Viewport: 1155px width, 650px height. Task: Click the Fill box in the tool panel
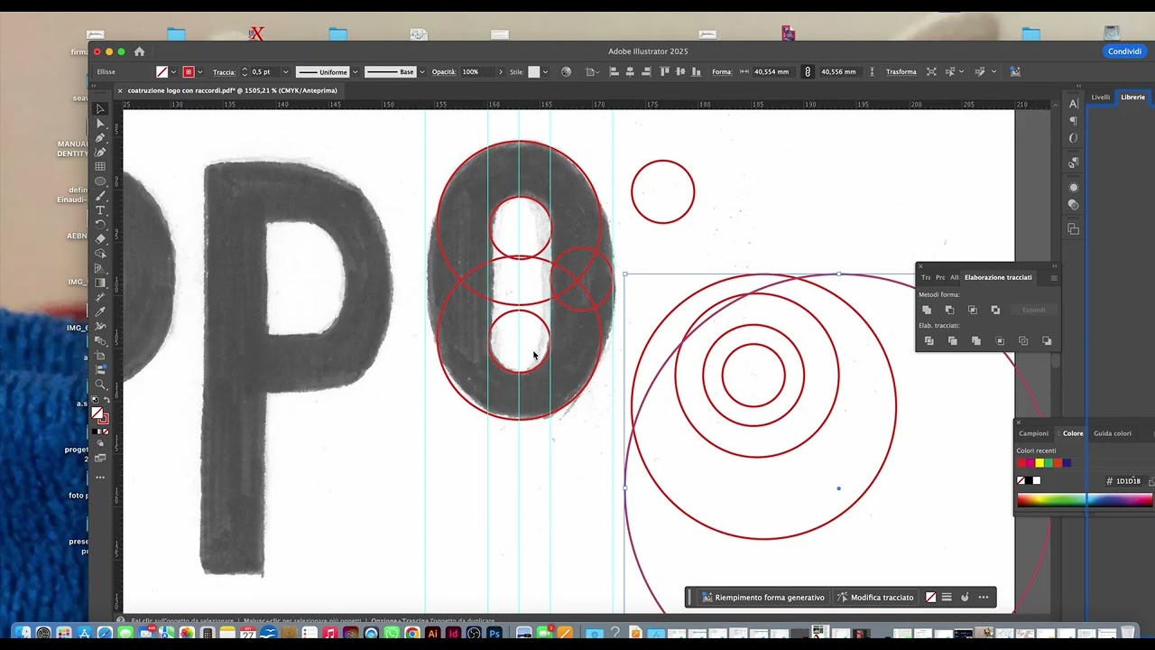click(x=97, y=413)
